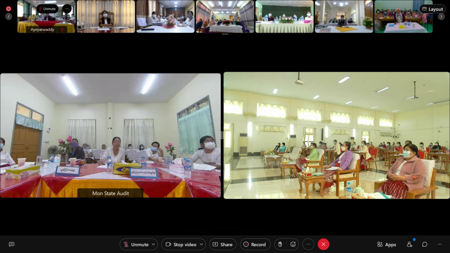Open more options in center toolbar
Image resolution: width=450 pixels, height=253 pixels.
[308, 244]
